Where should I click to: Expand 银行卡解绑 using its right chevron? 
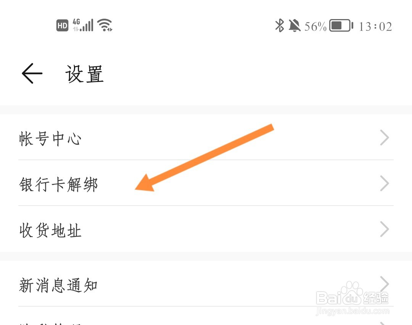point(385,183)
